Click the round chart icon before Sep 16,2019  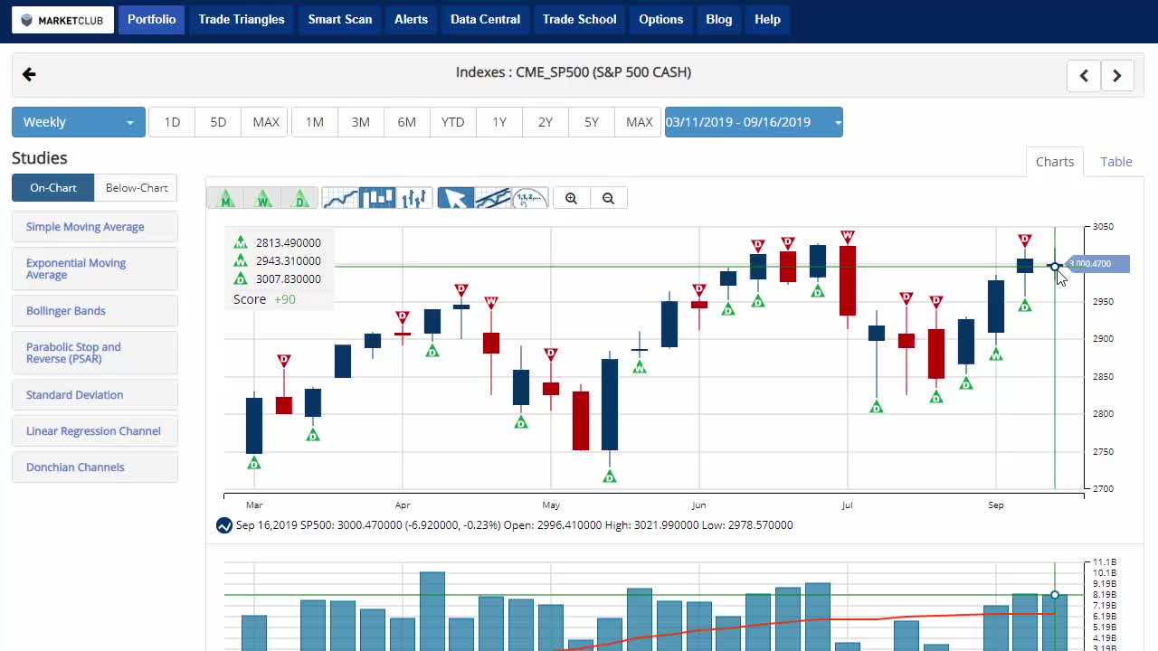(x=224, y=525)
